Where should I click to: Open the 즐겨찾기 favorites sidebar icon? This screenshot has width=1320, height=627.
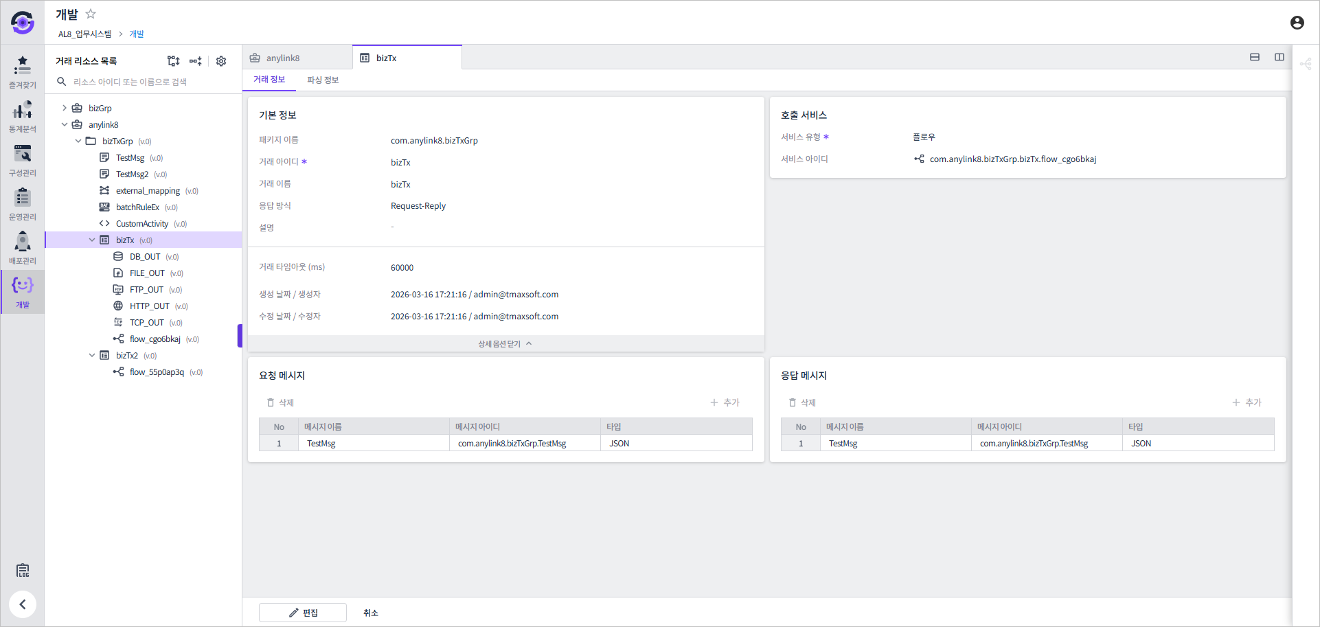pos(23,72)
